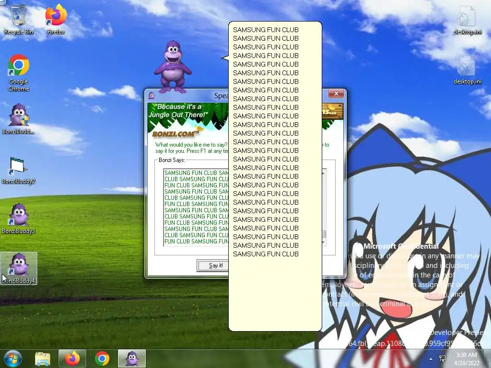Click the Say it! button
491x368 pixels.
pyautogui.click(x=212, y=265)
